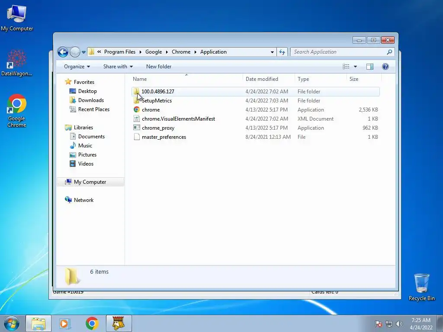The width and height of the screenshot is (443, 332).
Task: Select Recycle Bin desktop icon
Action: [x=421, y=287]
